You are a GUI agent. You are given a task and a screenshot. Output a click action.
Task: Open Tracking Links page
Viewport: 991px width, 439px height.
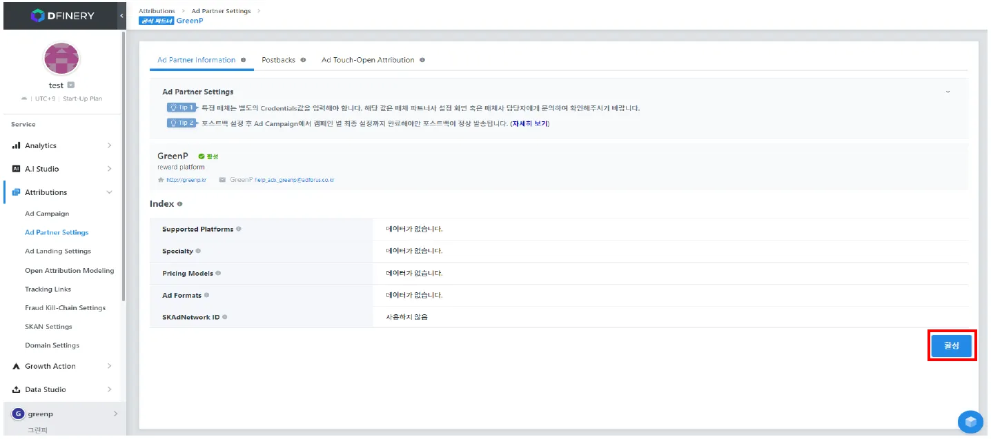48,289
